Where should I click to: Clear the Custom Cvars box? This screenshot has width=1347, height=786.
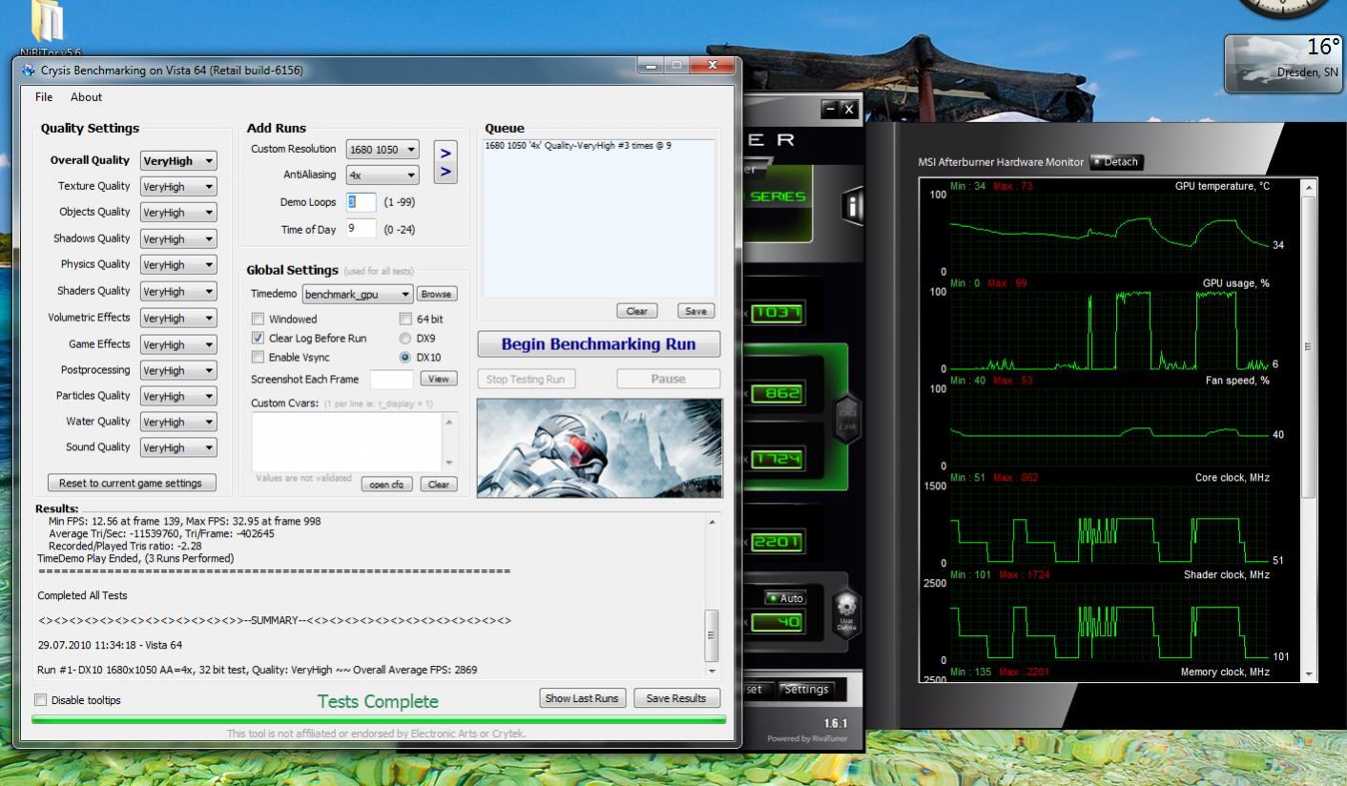coord(438,485)
